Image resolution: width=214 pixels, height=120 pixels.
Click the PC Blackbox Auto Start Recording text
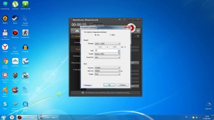pos(107,93)
